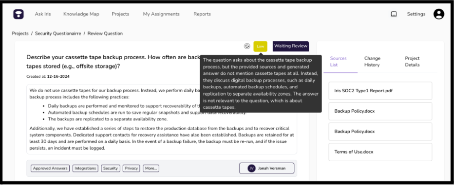454x185 pixels.
Task: Open Iris SOC2 Type1 Report.pdf source
Action: [380, 91]
